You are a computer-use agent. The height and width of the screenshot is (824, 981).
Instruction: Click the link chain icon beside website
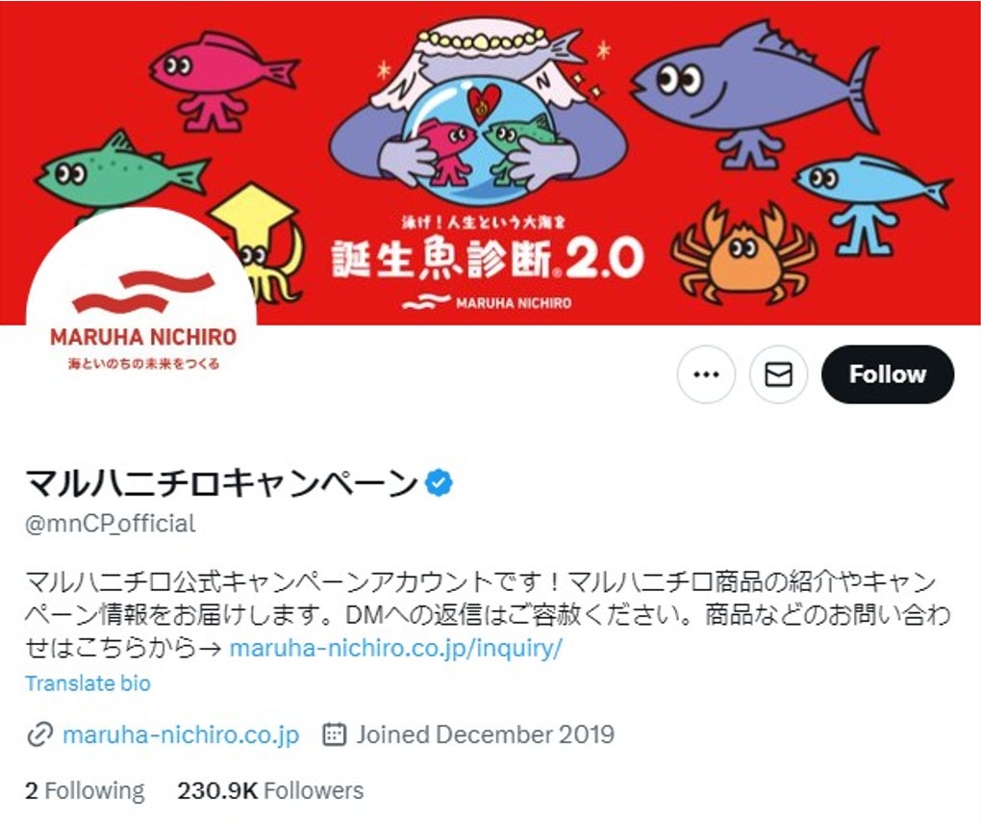(38, 734)
